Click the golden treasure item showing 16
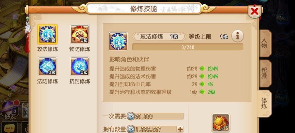This screenshot has height=133, width=295. 221,122
